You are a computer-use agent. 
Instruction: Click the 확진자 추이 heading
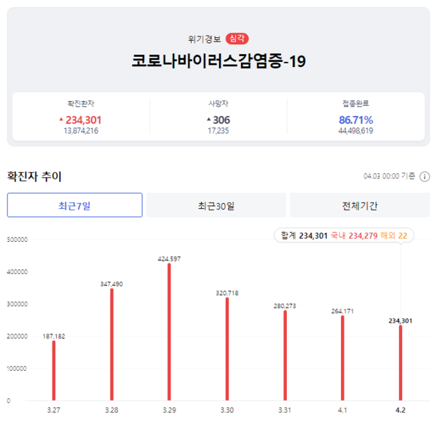point(34,176)
